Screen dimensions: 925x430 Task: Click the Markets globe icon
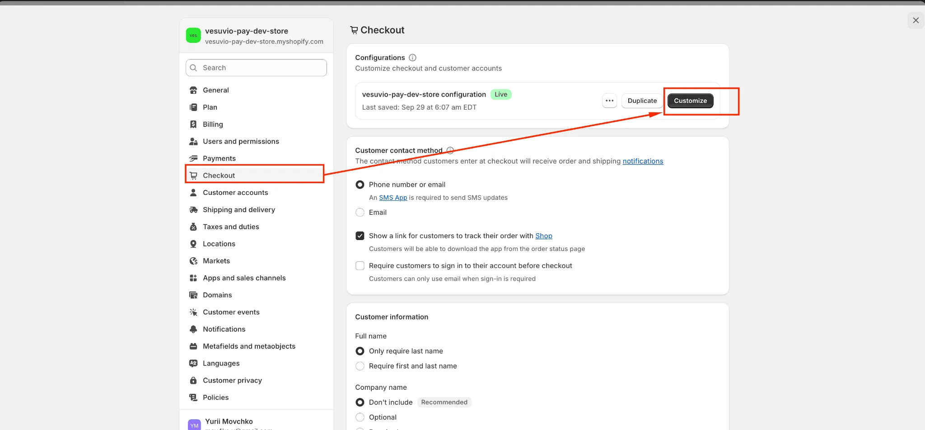coord(193,261)
